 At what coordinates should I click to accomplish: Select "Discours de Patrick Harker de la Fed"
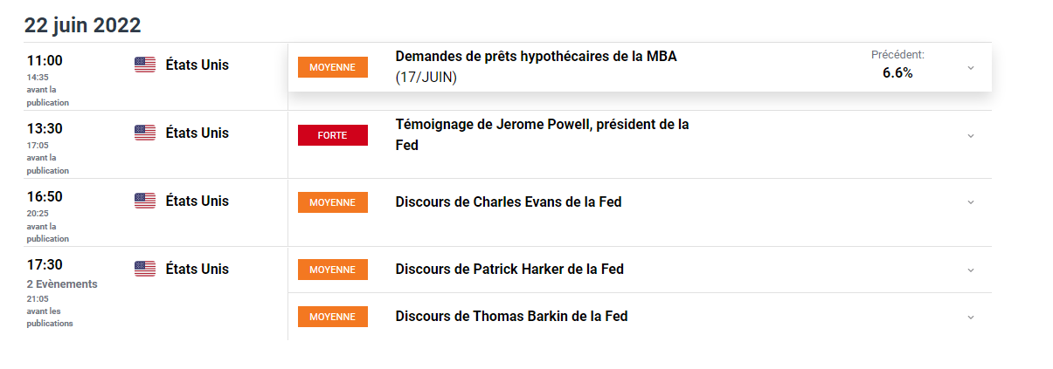509,269
